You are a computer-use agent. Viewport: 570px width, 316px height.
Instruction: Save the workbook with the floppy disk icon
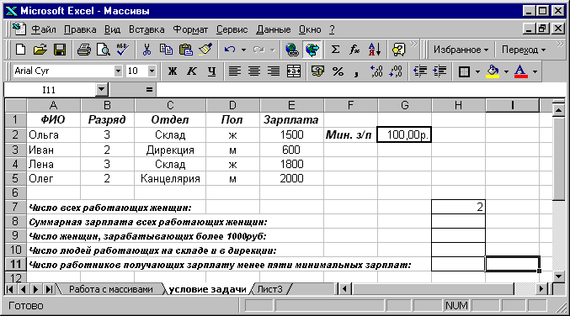tap(59, 50)
